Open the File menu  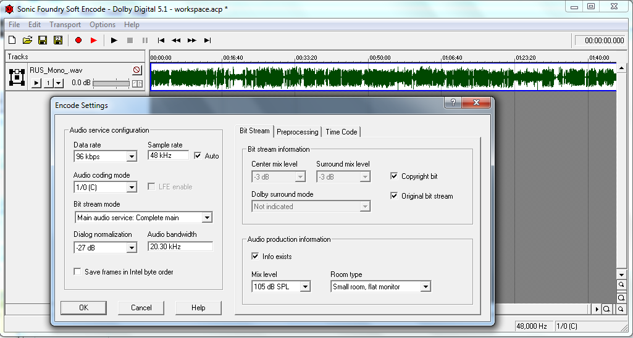click(14, 25)
